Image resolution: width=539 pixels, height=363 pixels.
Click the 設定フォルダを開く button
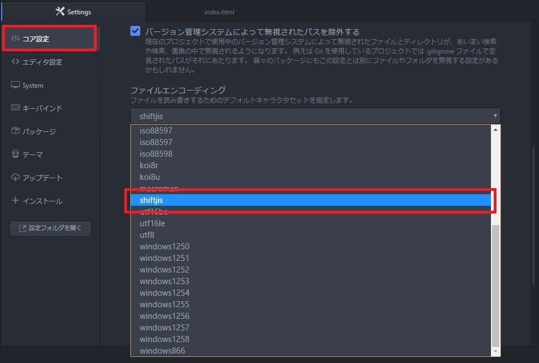click(x=50, y=228)
